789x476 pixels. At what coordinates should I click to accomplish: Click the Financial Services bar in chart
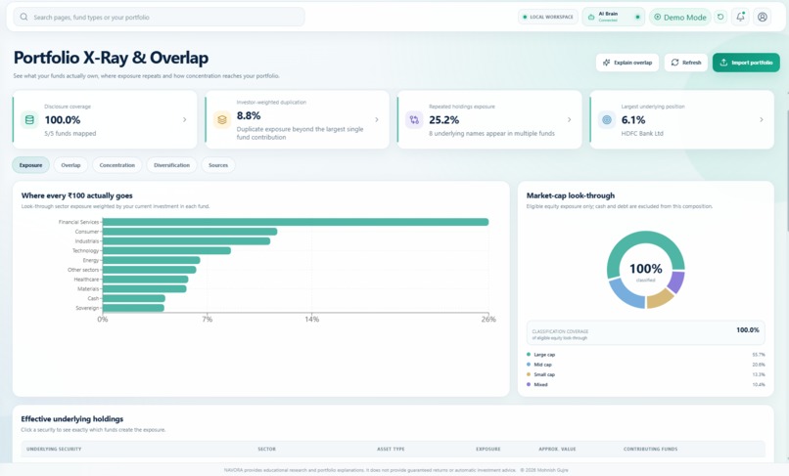(296, 222)
